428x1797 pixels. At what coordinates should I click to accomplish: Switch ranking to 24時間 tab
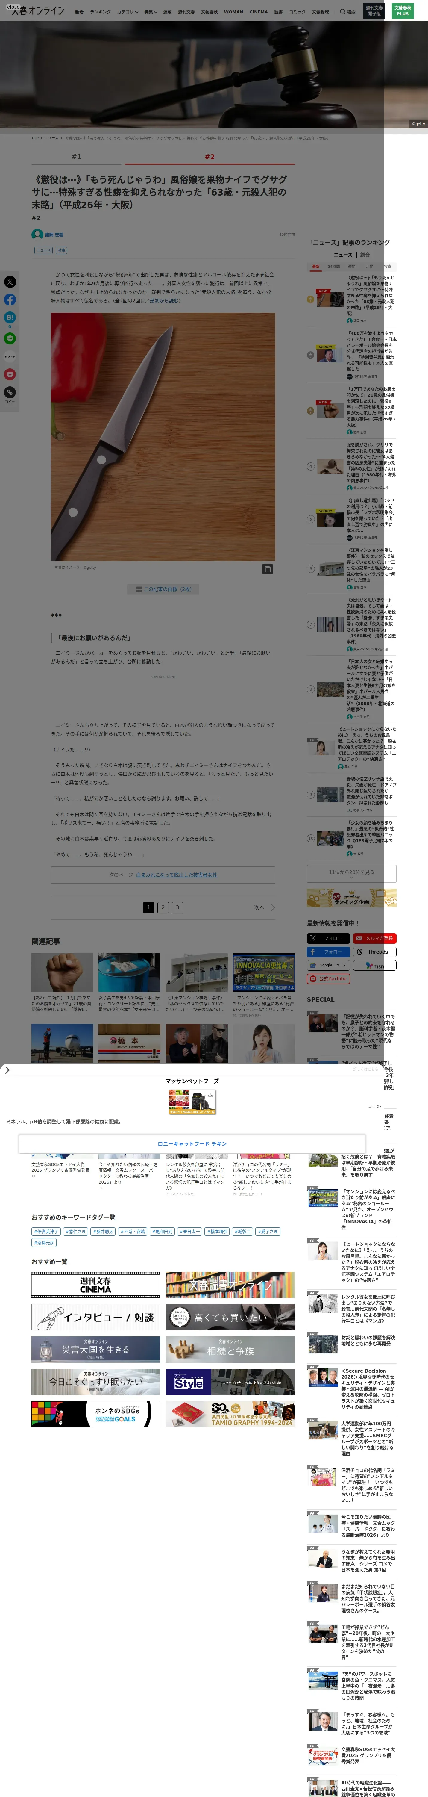(334, 267)
